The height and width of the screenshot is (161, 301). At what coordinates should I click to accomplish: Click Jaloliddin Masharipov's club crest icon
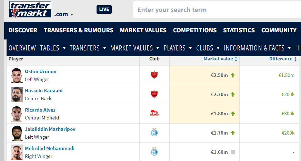click(x=154, y=132)
